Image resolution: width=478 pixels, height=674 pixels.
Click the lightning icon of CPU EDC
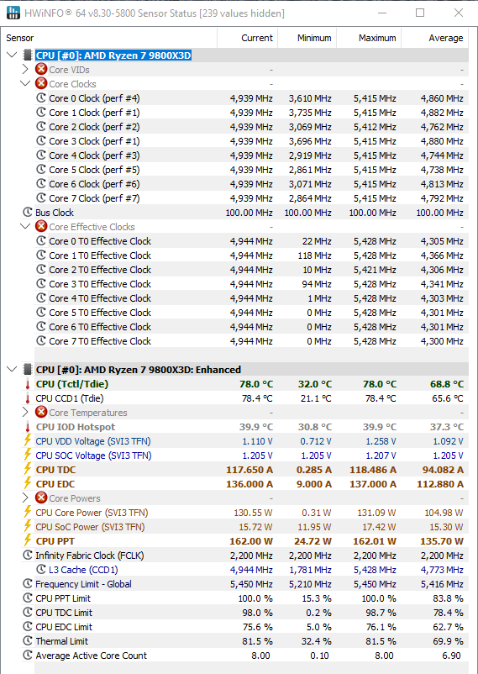(28, 483)
